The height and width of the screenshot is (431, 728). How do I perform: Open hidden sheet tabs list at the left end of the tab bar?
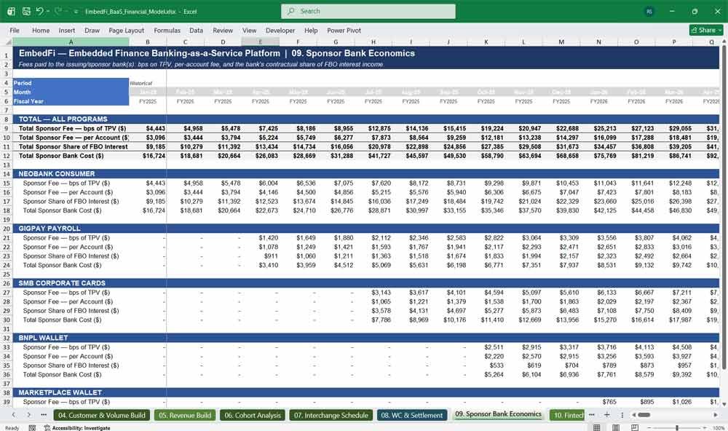[44, 415]
